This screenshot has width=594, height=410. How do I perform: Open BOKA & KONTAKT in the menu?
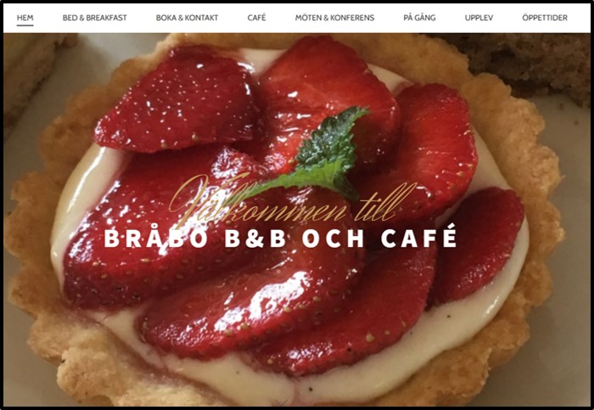188,18
